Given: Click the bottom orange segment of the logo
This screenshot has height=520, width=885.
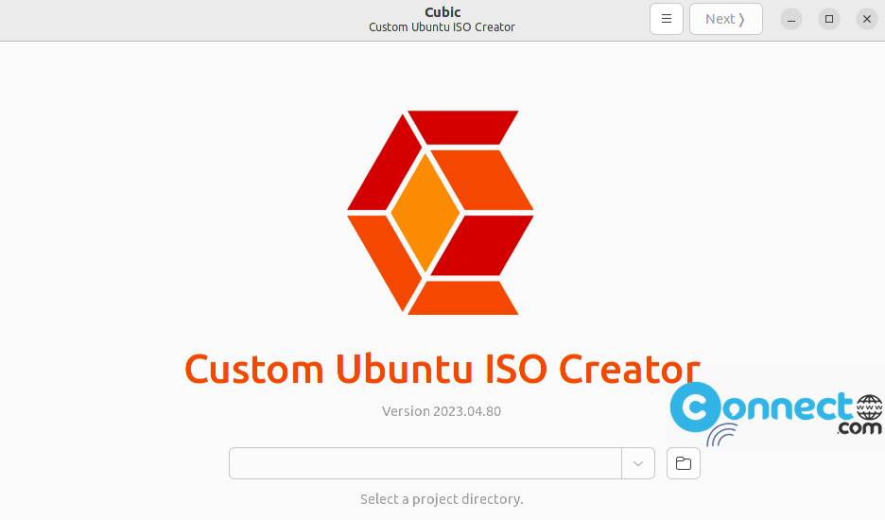Looking at the screenshot, I should pos(462,298).
